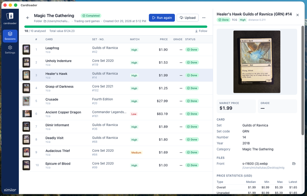Click the Grasp of Darkness card name
307x196 pixels.
tap(59, 86)
